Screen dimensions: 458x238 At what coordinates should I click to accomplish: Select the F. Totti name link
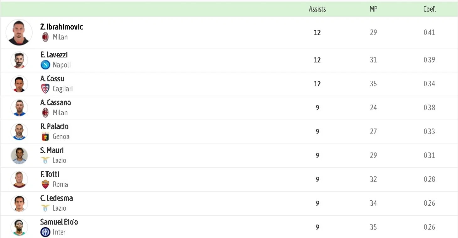[x=50, y=174]
